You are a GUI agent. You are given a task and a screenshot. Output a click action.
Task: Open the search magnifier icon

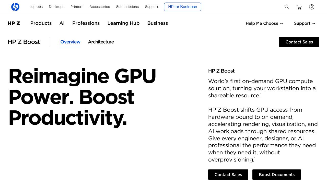point(287,7)
